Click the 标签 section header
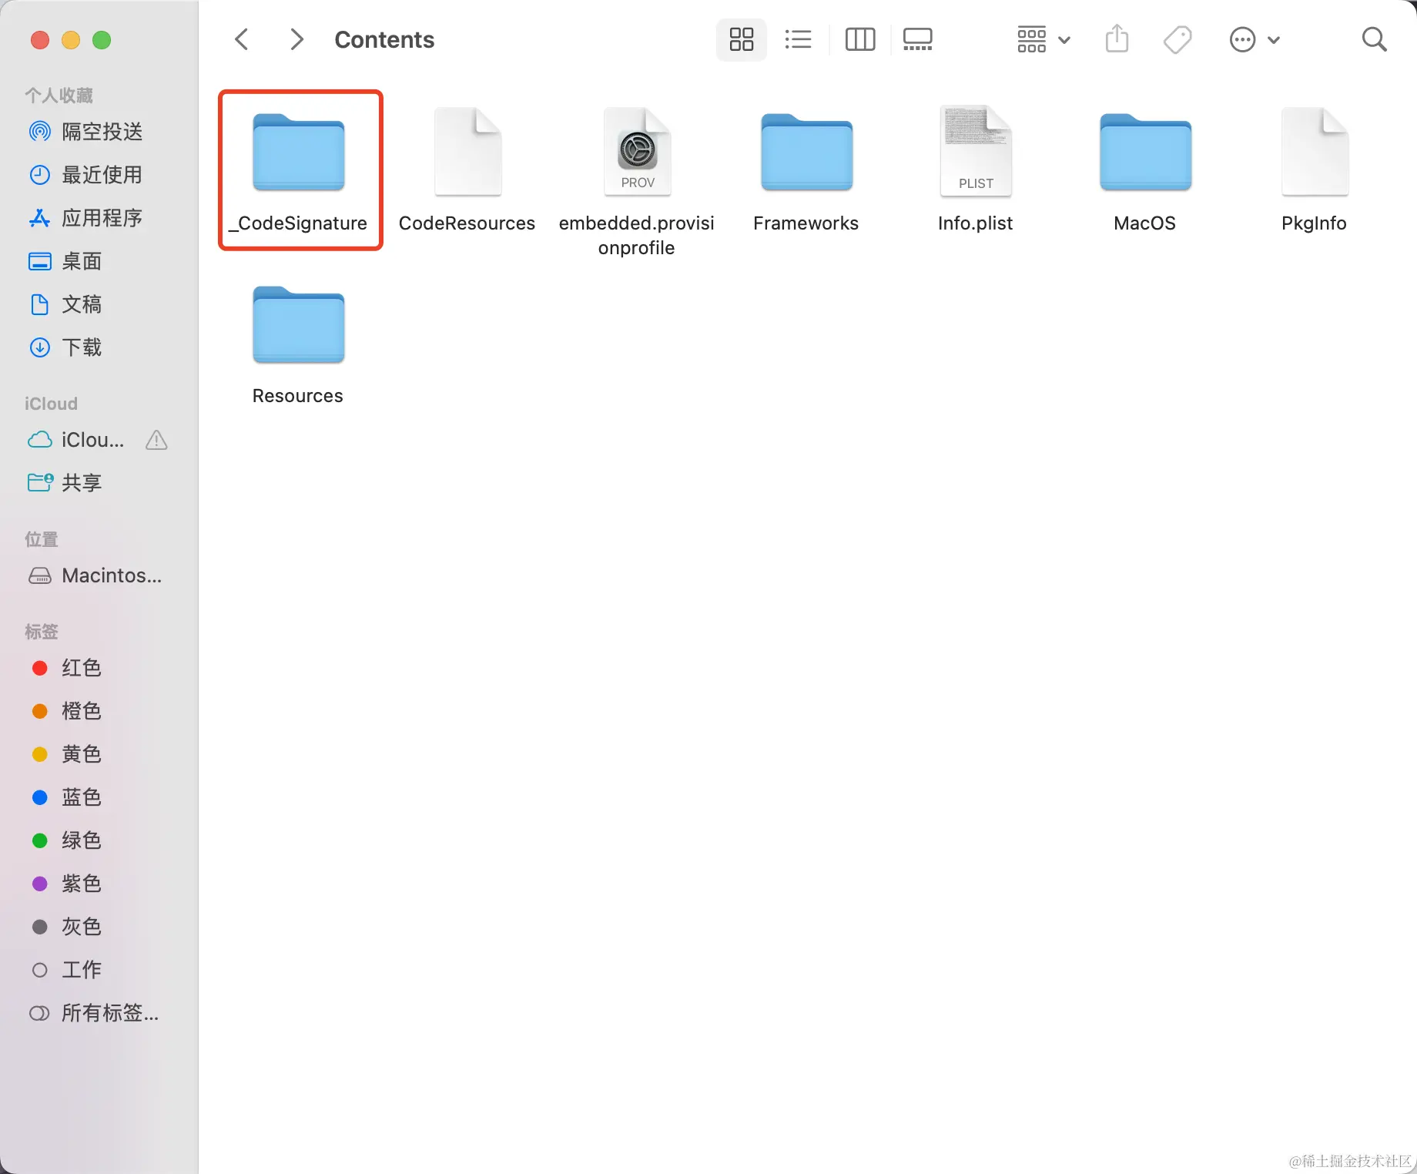 pos(42,632)
